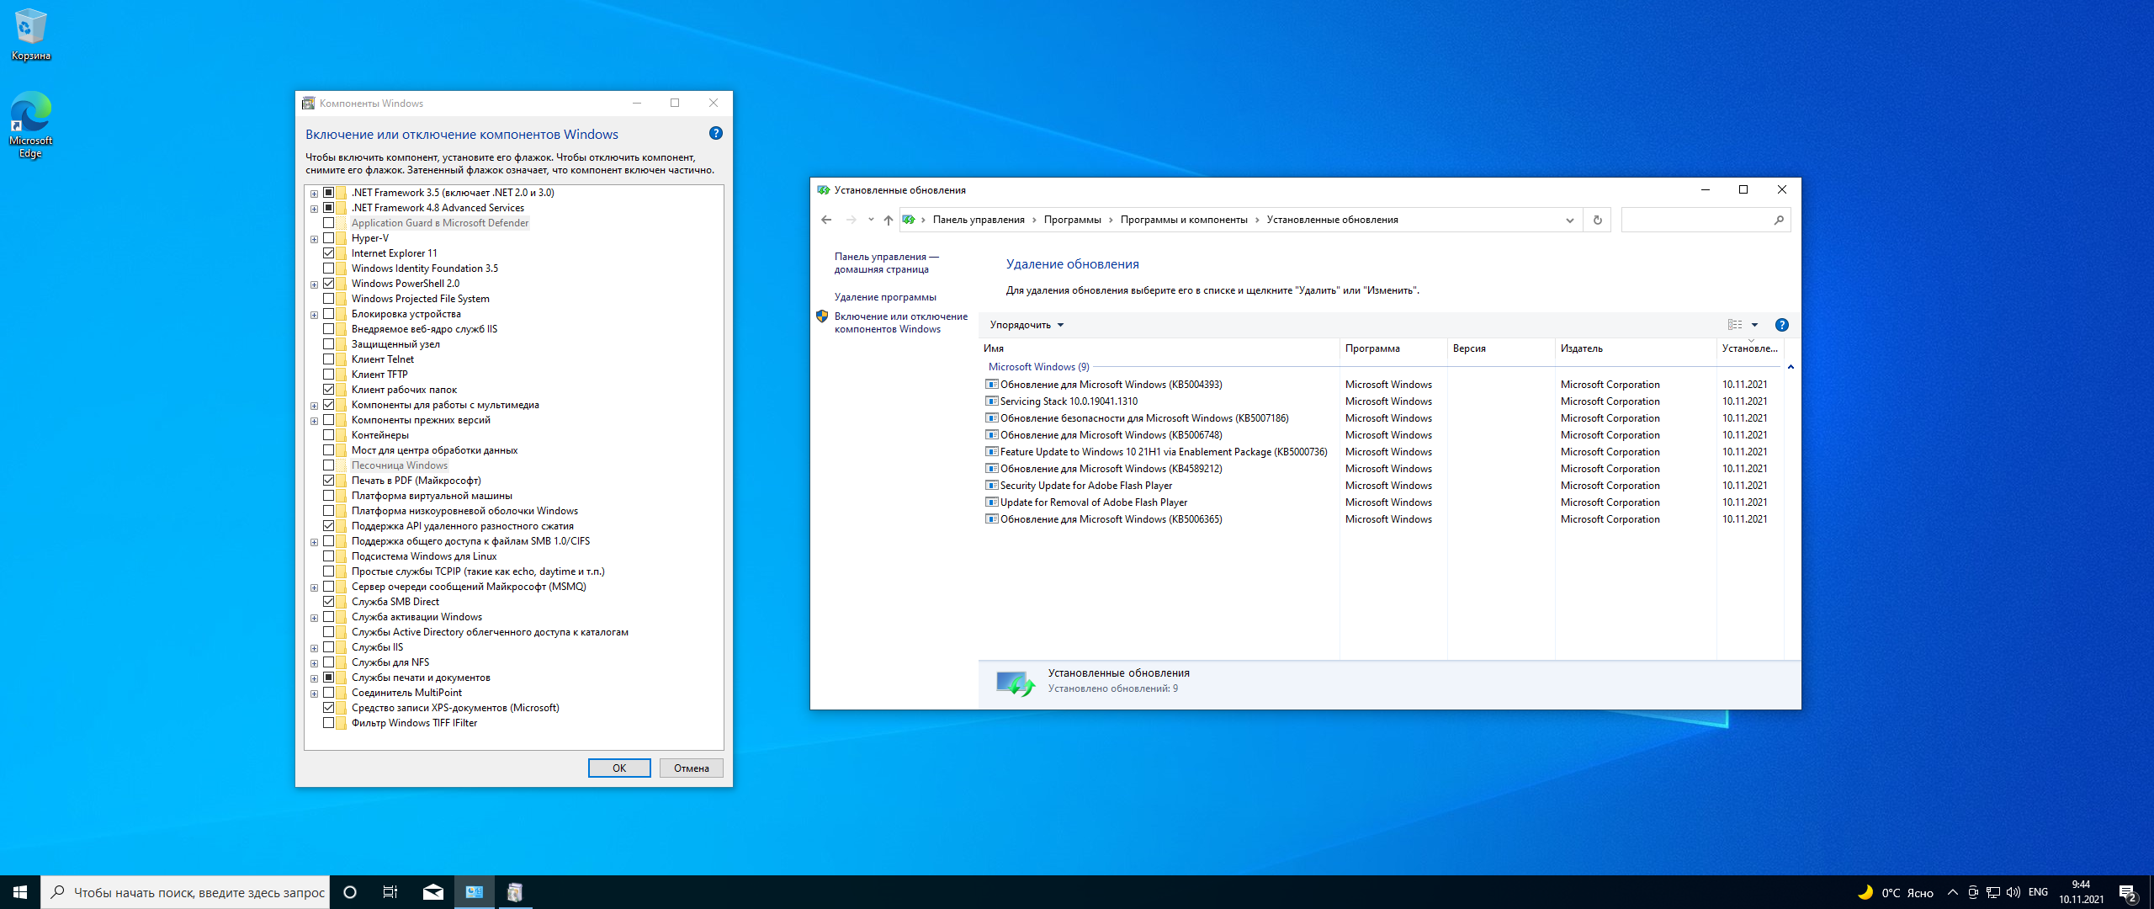This screenshot has width=2154, height=909.
Task: Click the back arrow in Установленные обновления window
Action: click(826, 220)
